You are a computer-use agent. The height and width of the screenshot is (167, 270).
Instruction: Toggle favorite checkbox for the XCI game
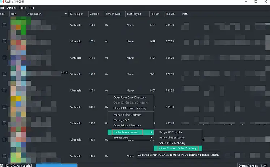(4, 74)
